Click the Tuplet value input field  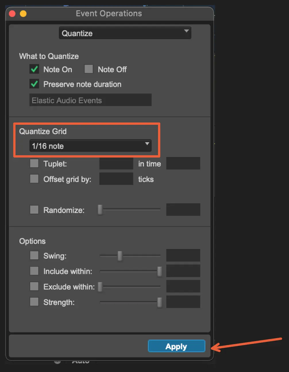(x=116, y=164)
